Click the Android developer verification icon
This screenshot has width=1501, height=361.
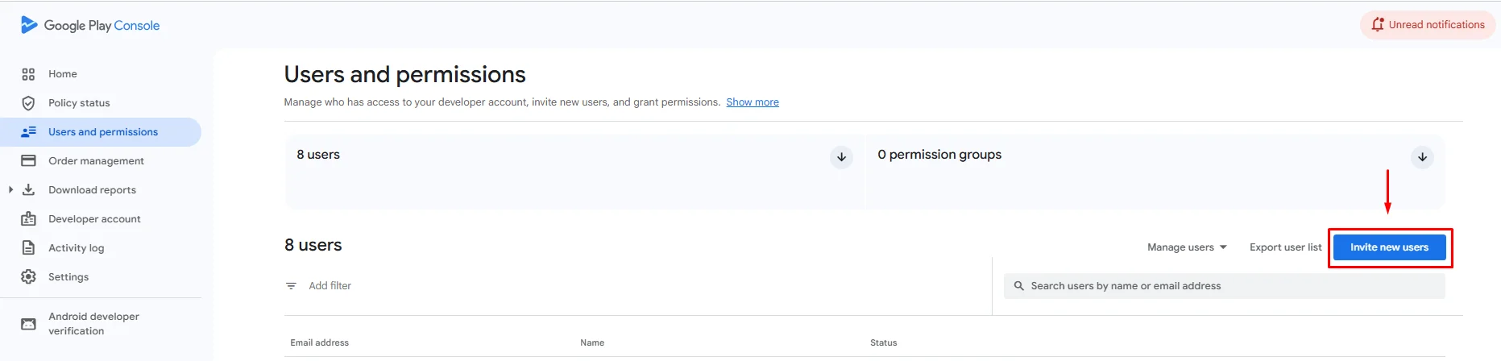[x=28, y=324]
